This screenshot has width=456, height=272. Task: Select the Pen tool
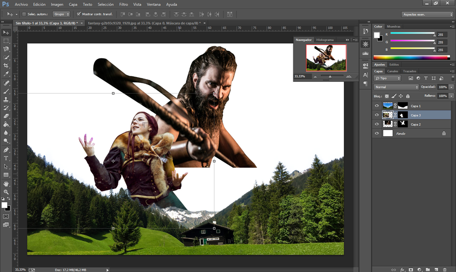pos(6,150)
